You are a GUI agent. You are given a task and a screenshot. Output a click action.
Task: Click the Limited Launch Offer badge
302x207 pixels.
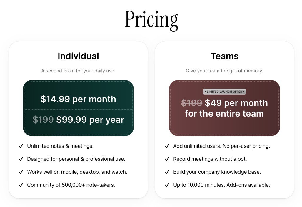tap(224, 92)
